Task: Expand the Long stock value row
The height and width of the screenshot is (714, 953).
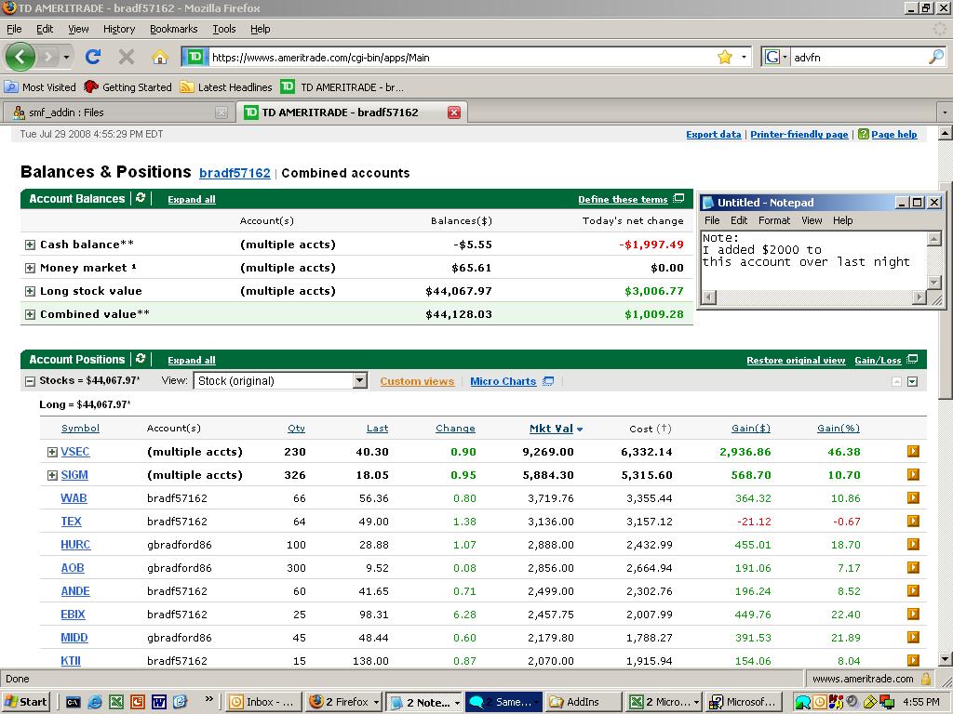Action: tap(30, 291)
